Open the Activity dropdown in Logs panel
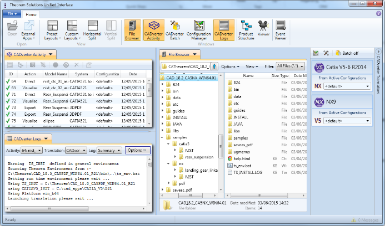The height and width of the screenshot is (226, 385). 32,150
